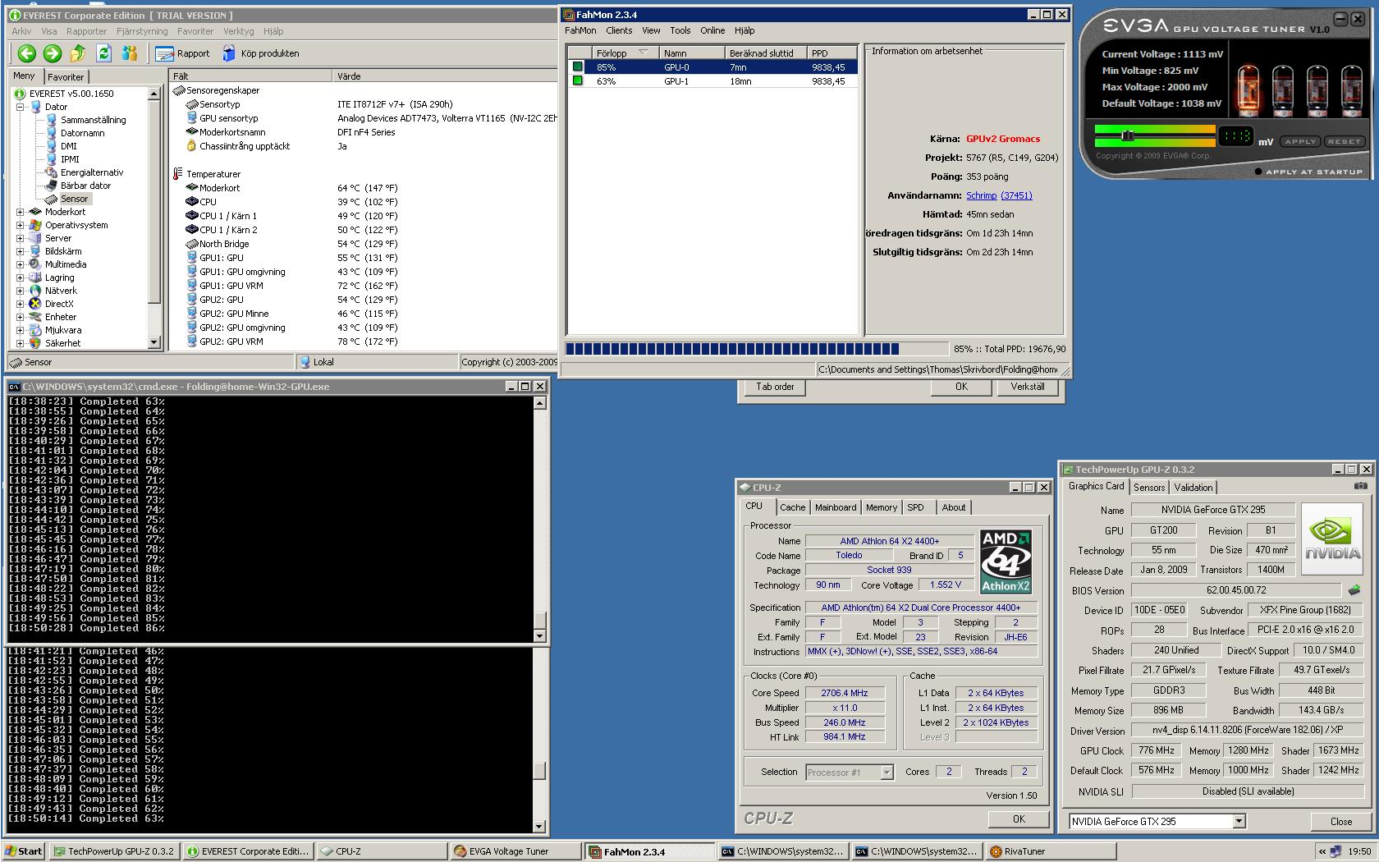Image resolution: width=1379 pixels, height=862 pixels.
Task: Open the Tools menu in FahMon
Action: pos(680,30)
